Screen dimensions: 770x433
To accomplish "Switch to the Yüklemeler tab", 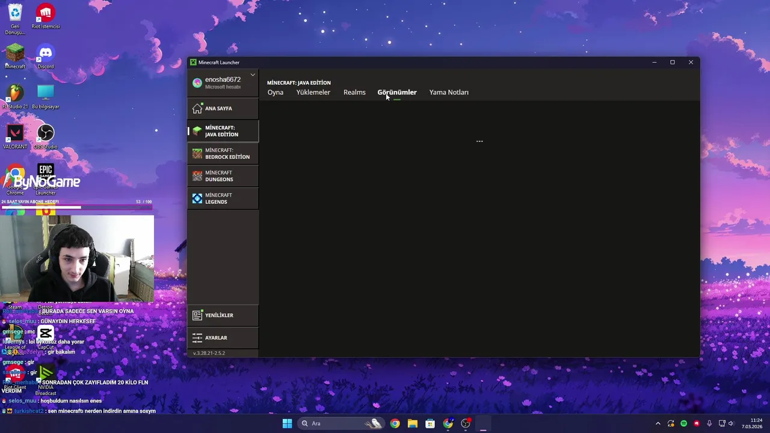I will tap(313, 92).
